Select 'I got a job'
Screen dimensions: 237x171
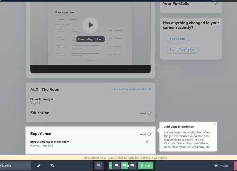[177, 39]
